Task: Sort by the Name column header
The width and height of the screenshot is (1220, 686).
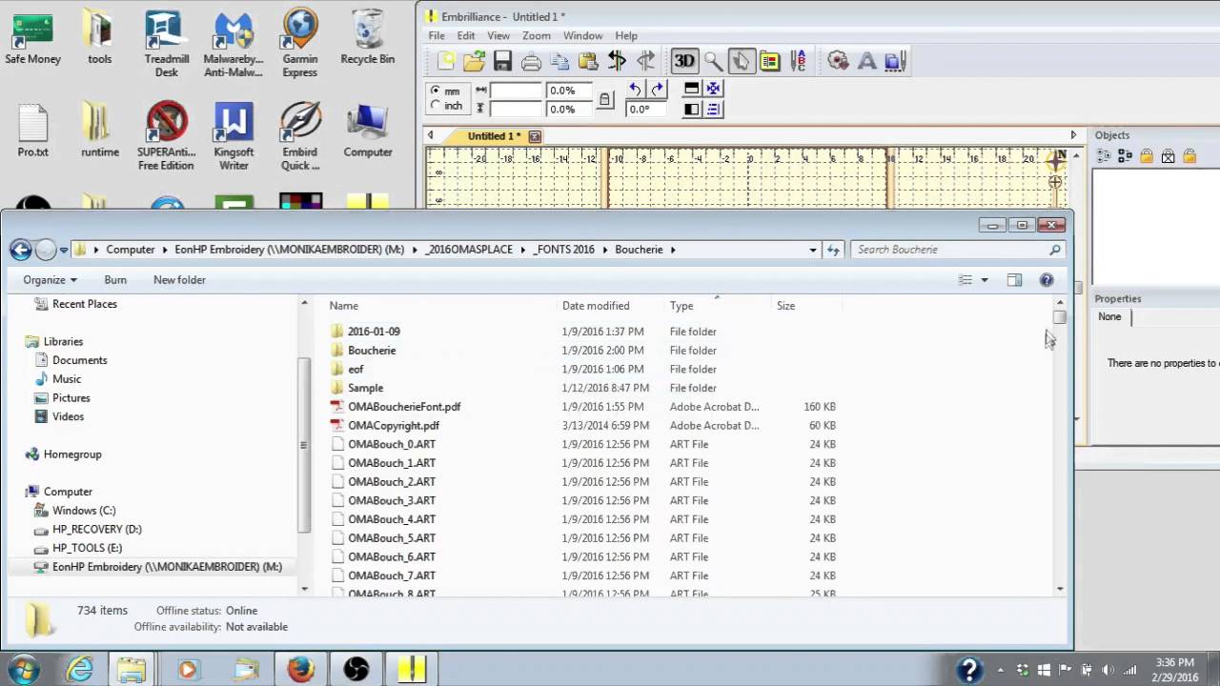Action: (x=344, y=306)
